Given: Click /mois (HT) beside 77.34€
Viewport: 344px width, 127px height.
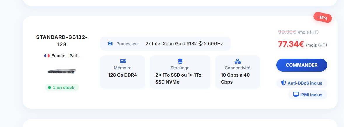Looking at the screenshot, I should coord(316,45).
